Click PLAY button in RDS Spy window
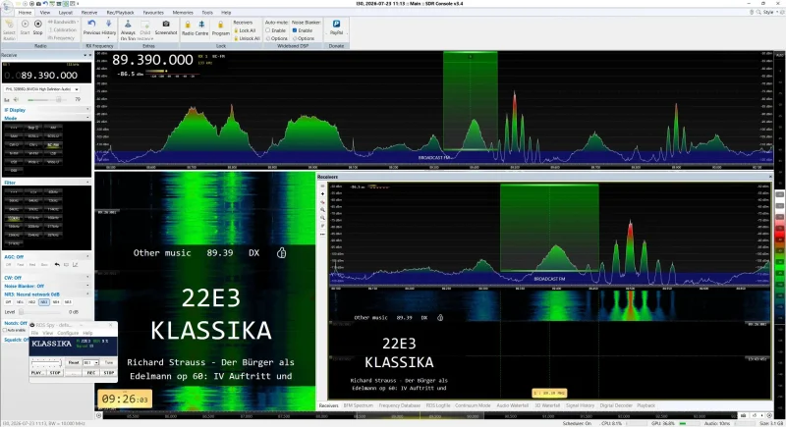This screenshot has width=786, height=427. (36, 373)
